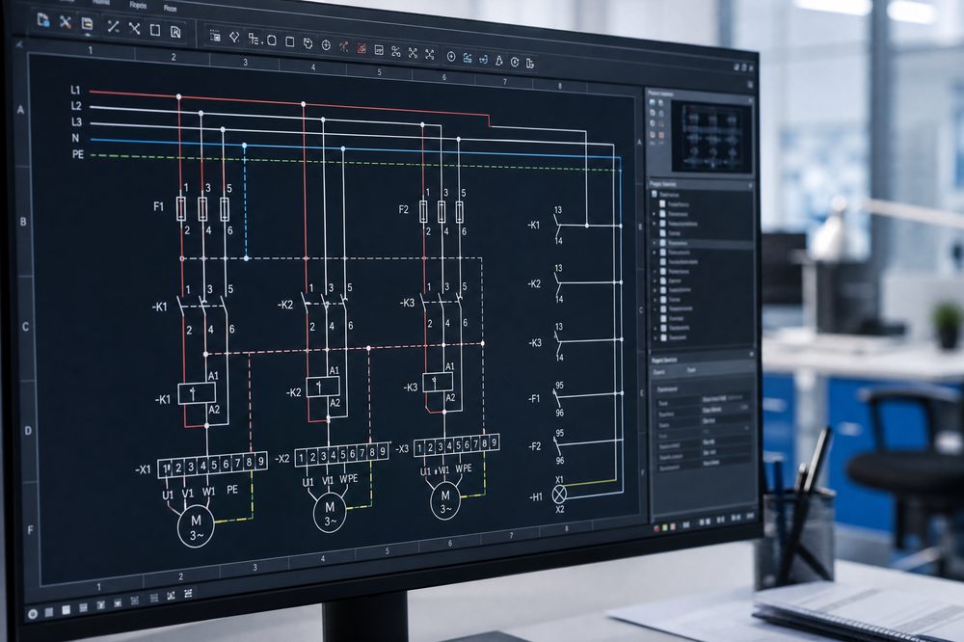Click the orange node connection icon
This screenshot has width=964, height=642.
(x=343, y=46)
